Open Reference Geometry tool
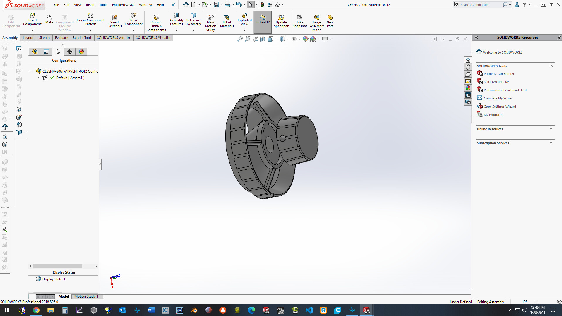Image resolution: width=562 pixels, height=316 pixels. pos(194,20)
